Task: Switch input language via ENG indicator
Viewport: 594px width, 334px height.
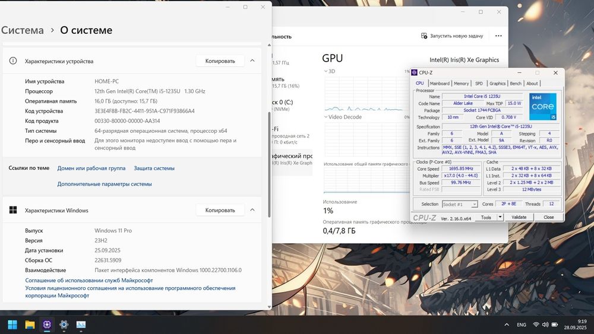Action: point(522,325)
